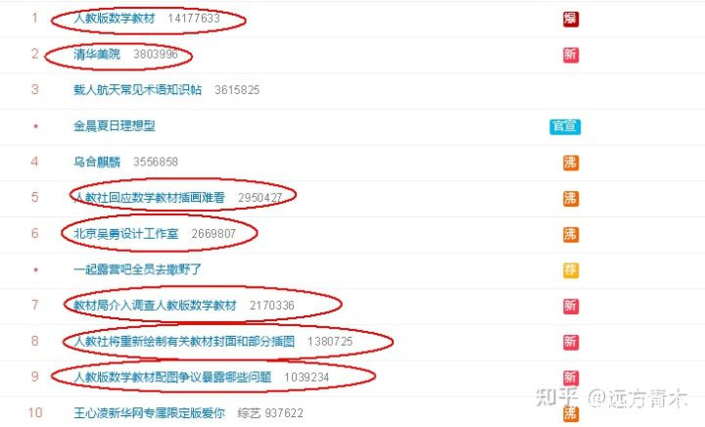Click the 新 badge on the rank 8 row
705x427 pixels.
click(x=571, y=342)
